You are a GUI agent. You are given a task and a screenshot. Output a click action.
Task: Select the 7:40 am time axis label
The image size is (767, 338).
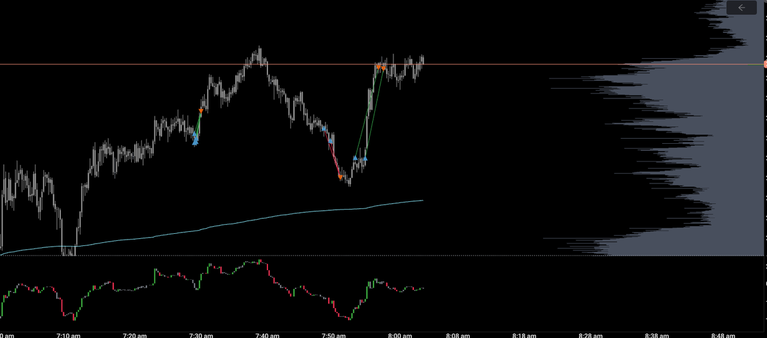pyautogui.click(x=267, y=335)
